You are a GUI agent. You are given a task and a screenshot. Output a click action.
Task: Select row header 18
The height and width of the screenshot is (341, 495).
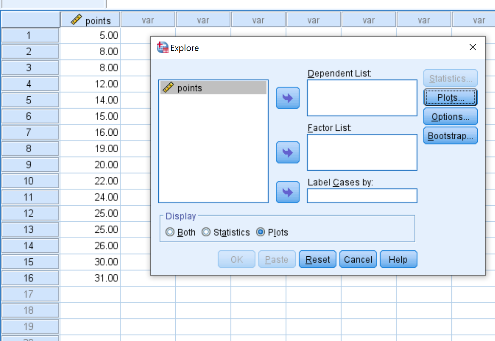coord(30,310)
